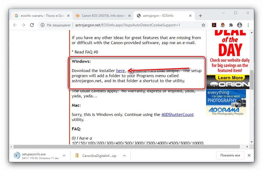263x171 pixels.
Task: Open the Extensions puzzle piece menu
Action: coord(231,25)
